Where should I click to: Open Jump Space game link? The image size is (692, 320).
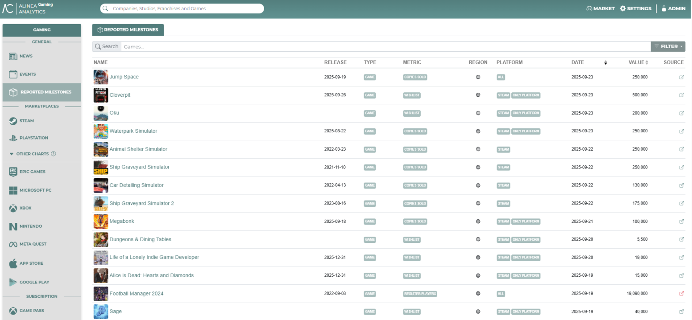point(124,77)
